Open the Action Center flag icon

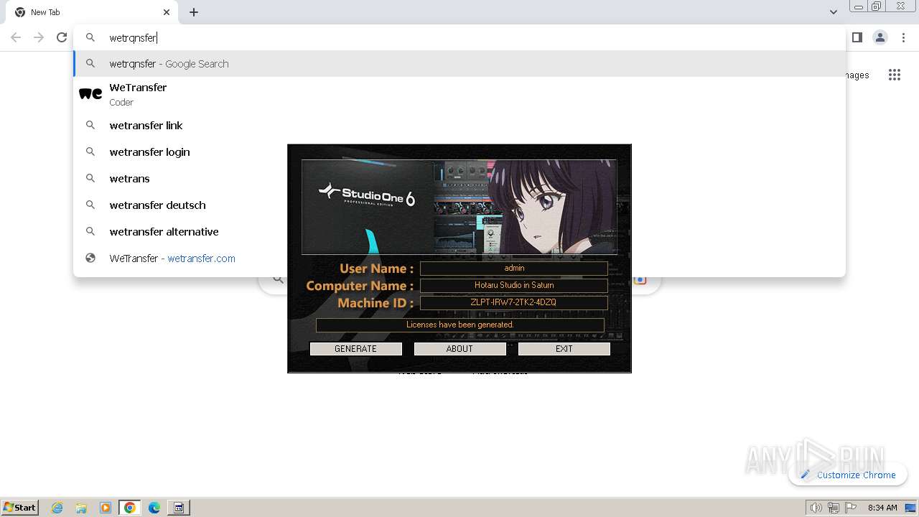(x=851, y=508)
